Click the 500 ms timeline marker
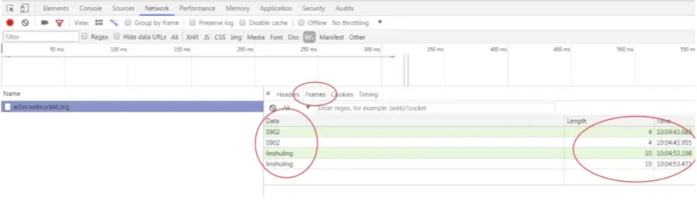Viewport: 697px width, 214px height. click(x=625, y=50)
